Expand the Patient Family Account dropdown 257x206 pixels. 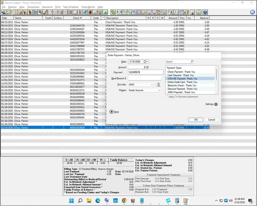[159, 90]
